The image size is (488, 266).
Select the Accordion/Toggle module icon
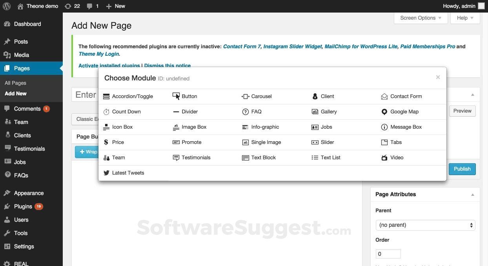click(106, 97)
